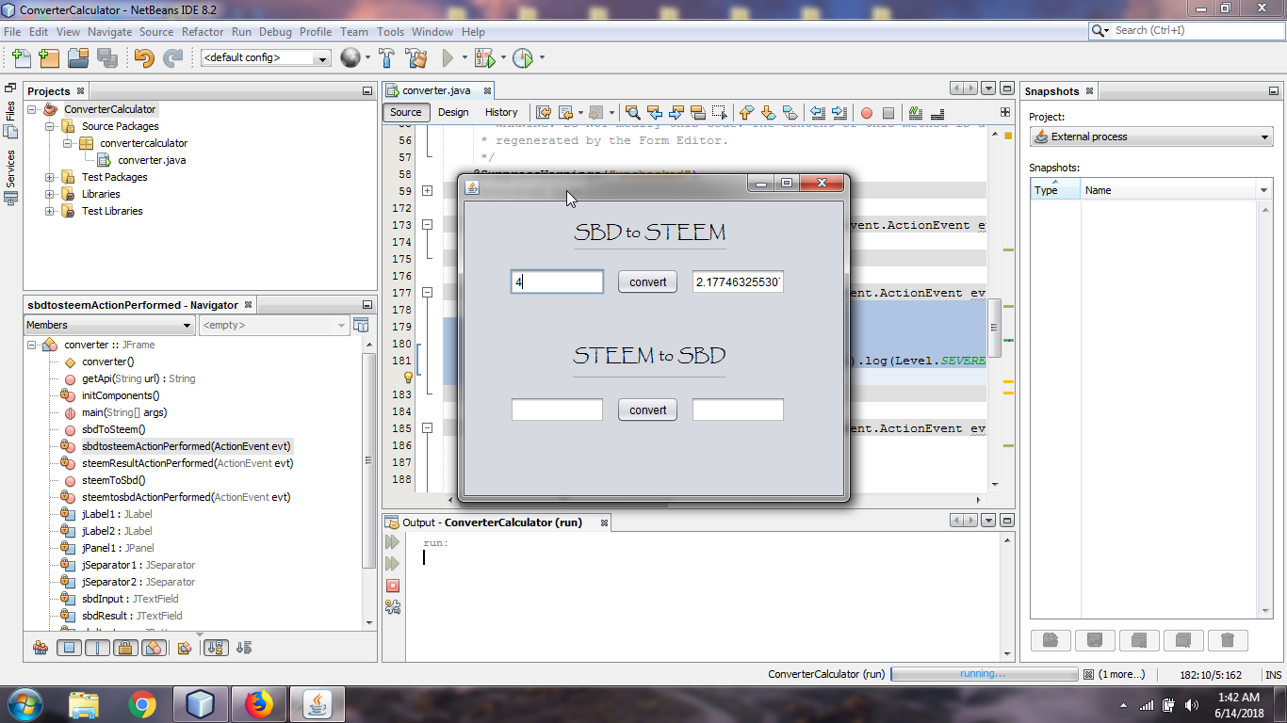Click the running progress bar in the status bar
Viewport: 1287px width, 723px height.
(x=984, y=674)
